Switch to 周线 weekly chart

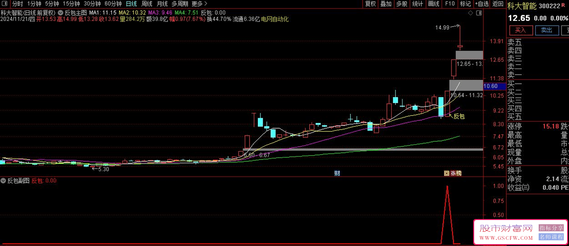147,4
